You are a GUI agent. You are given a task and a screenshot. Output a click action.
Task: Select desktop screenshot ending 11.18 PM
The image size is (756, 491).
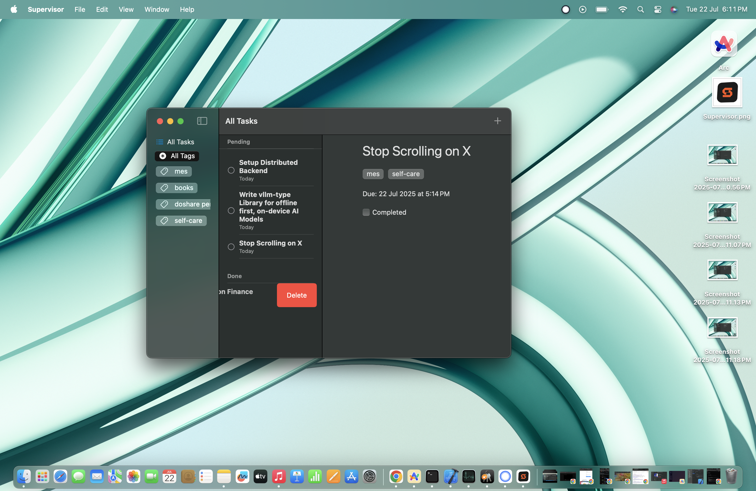pyautogui.click(x=722, y=327)
